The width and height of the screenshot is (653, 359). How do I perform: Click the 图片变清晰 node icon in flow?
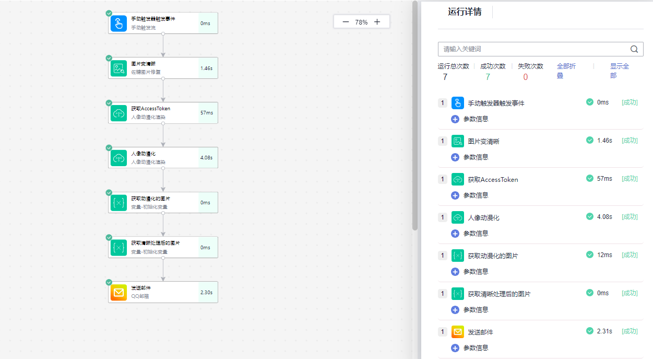[x=118, y=68]
